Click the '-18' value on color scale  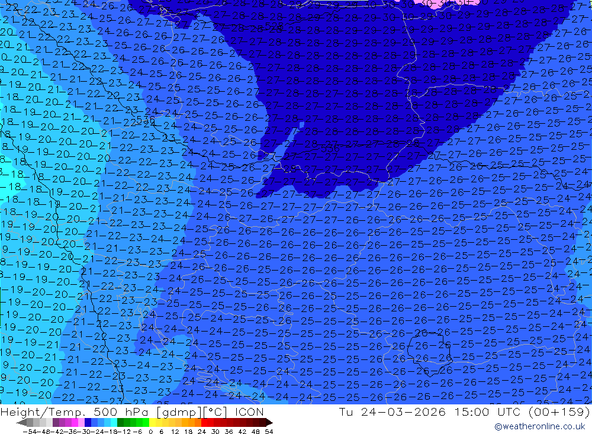coord(111,432)
